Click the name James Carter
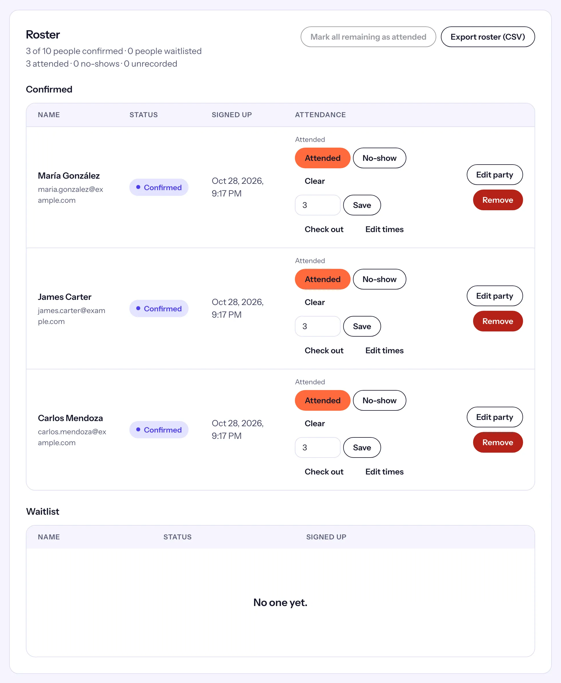The height and width of the screenshot is (683, 561). click(65, 297)
